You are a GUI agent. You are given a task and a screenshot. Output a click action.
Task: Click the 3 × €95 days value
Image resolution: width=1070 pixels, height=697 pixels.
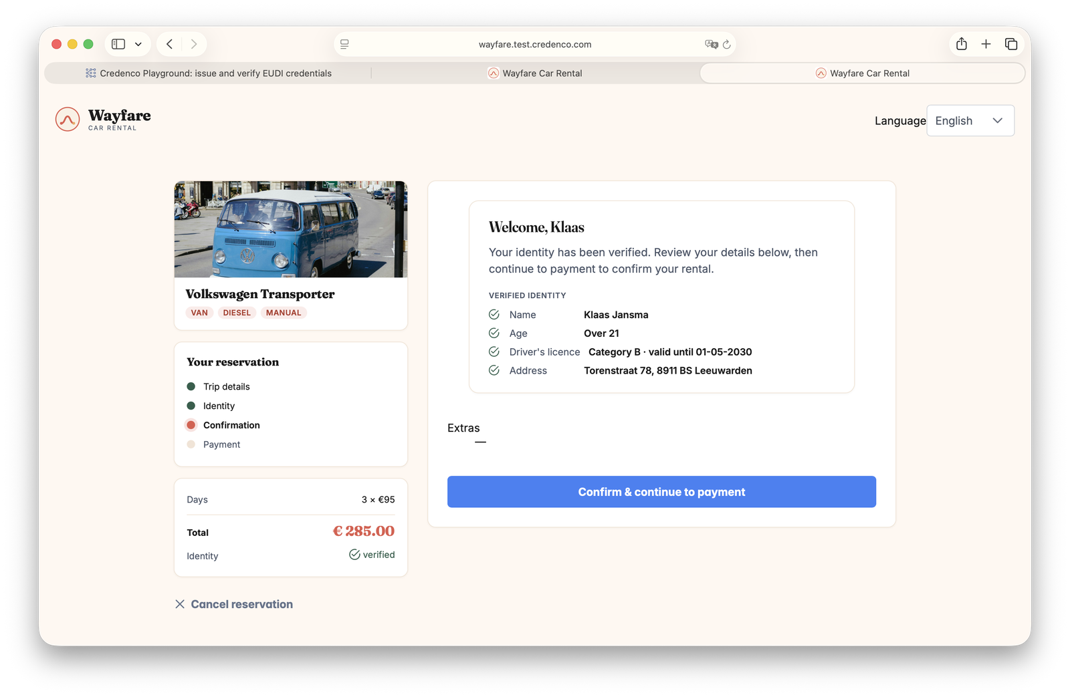pyautogui.click(x=378, y=500)
